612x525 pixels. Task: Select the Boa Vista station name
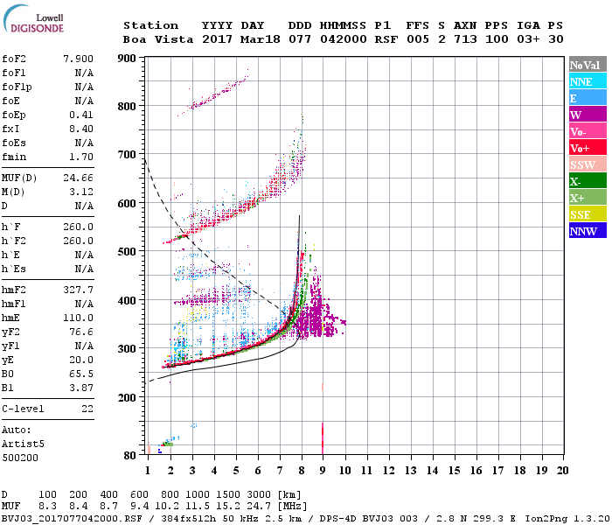[156, 39]
